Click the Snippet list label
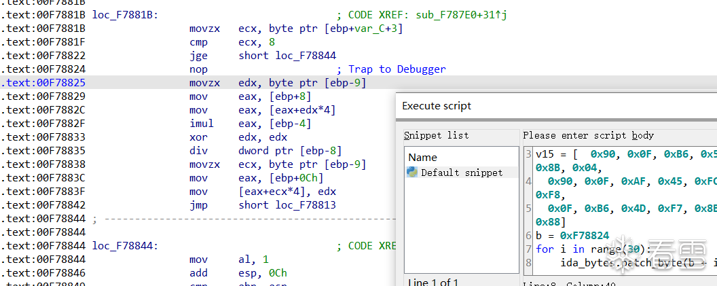The width and height of the screenshot is (717, 286). 436,135
